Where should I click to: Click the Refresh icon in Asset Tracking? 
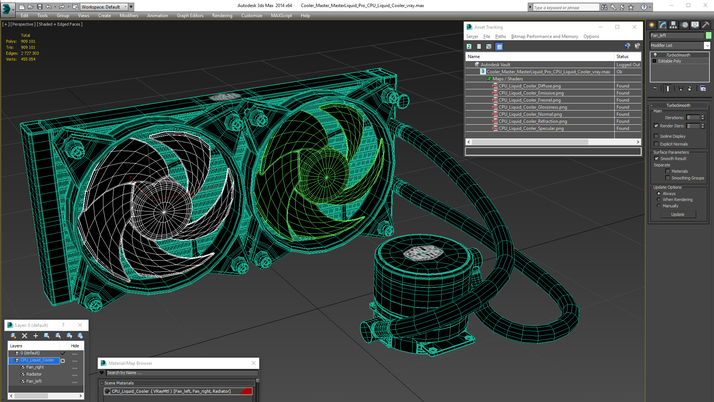[469, 47]
